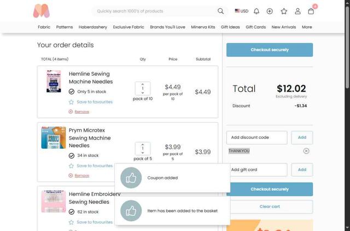The width and height of the screenshot is (350, 231).
Task: Open the Exclusive Fabric menu
Action: (x=129, y=27)
